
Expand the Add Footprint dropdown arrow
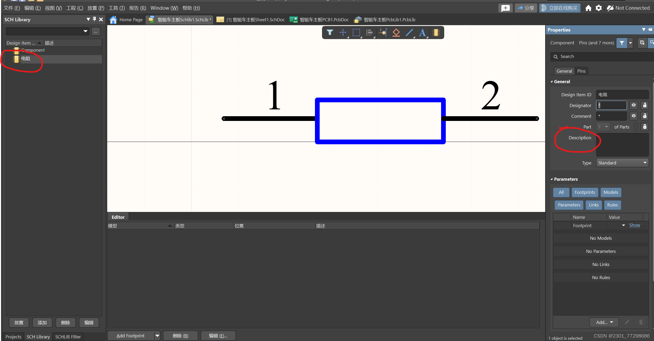point(157,336)
